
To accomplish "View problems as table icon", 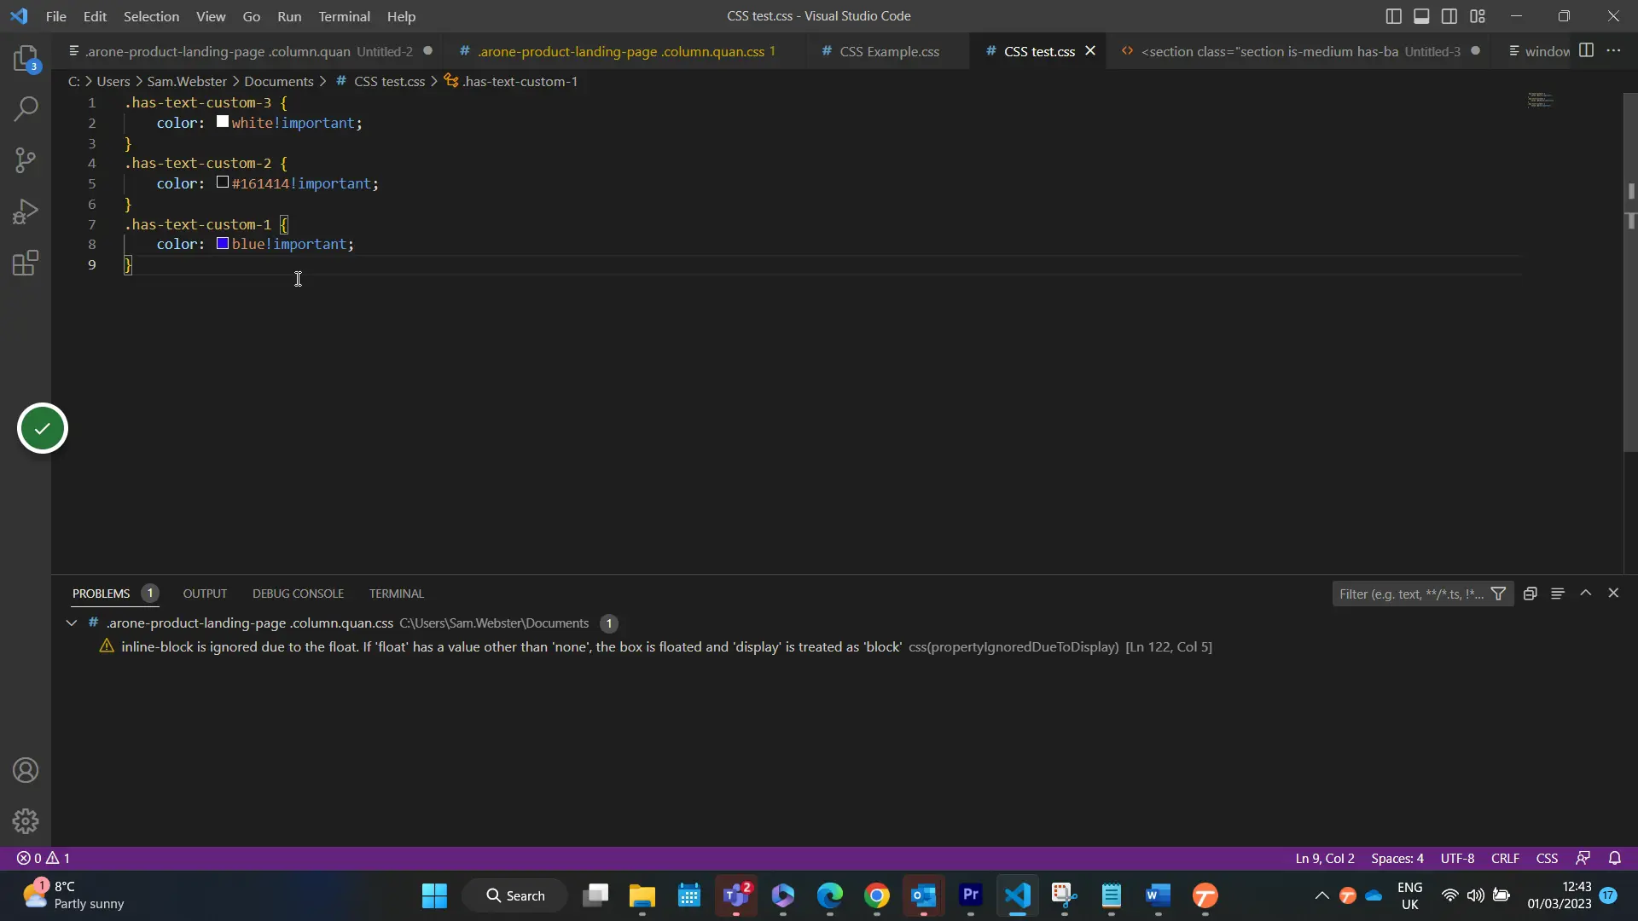I will 1557,594.
